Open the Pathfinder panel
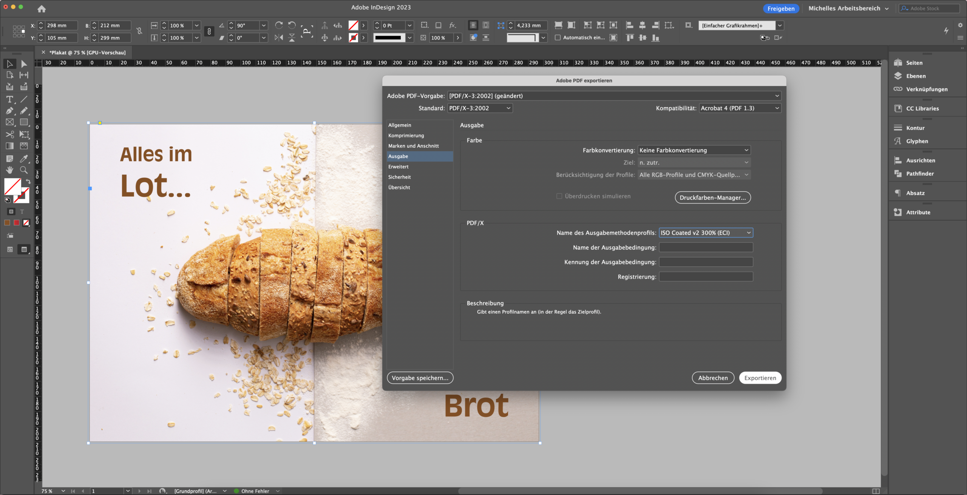Screen dimensions: 967x495 898,174
